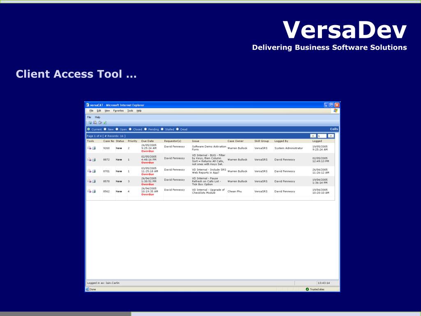Click the arrow tool icon in case 9260 row
The width and height of the screenshot is (421, 316).
[89, 148]
